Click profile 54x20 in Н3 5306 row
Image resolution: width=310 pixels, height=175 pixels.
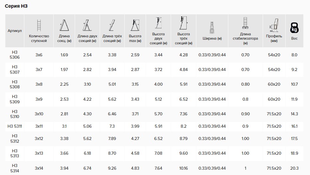(x=274, y=55)
